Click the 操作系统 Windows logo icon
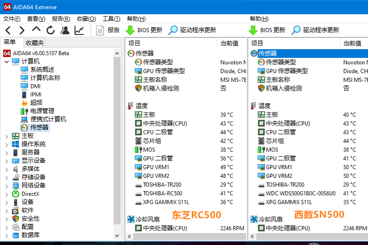 (16, 144)
